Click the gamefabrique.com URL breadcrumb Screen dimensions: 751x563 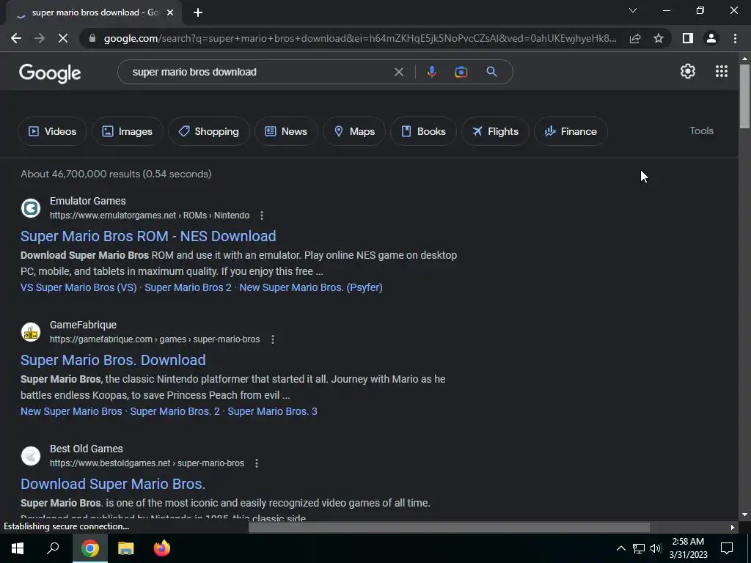click(x=155, y=339)
